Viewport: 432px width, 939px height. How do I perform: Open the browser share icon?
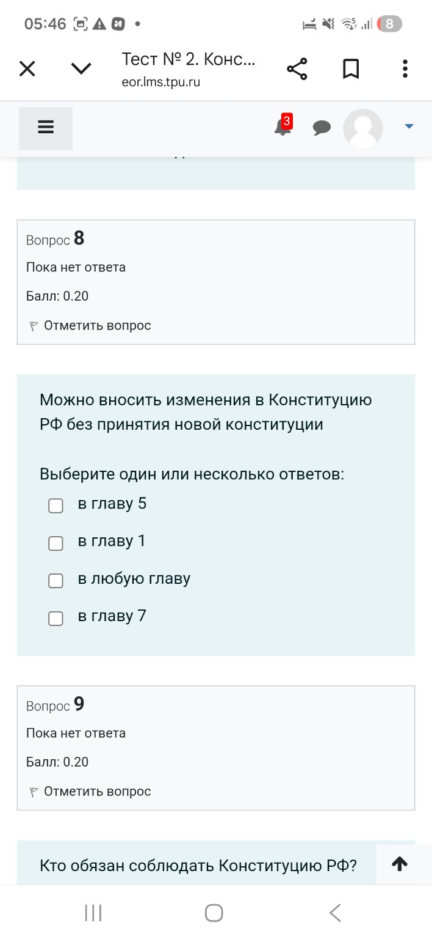tap(297, 69)
